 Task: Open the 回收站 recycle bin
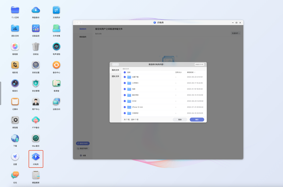click(x=36, y=47)
